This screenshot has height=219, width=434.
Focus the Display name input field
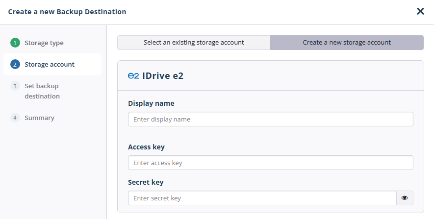point(270,119)
